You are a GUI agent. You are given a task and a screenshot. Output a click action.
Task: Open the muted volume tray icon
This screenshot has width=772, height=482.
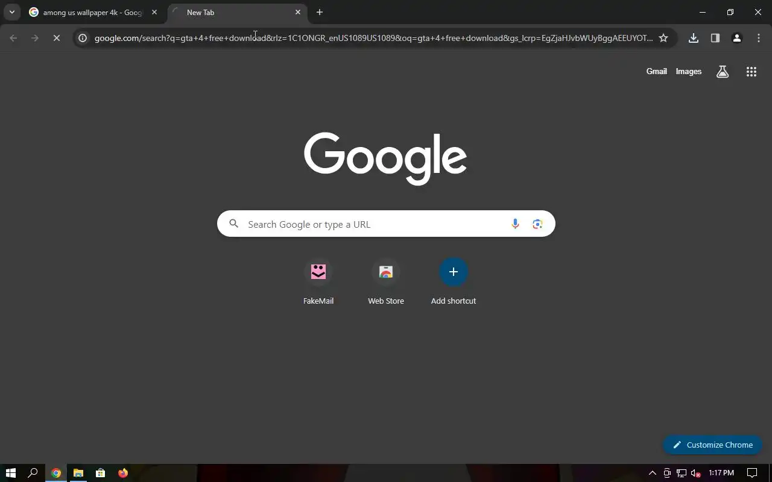(696, 473)
